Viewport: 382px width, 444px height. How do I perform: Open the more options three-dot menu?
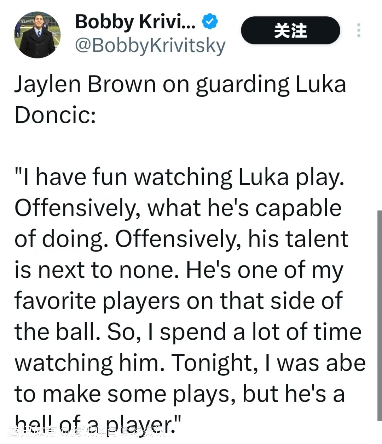point(359,30)
